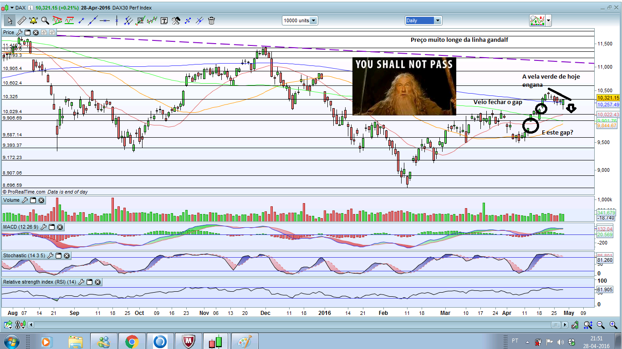Screen dimensions: 622x349
Task: Maximize the MACD panel
Action: pyautogui.click(x=51, y=227)
